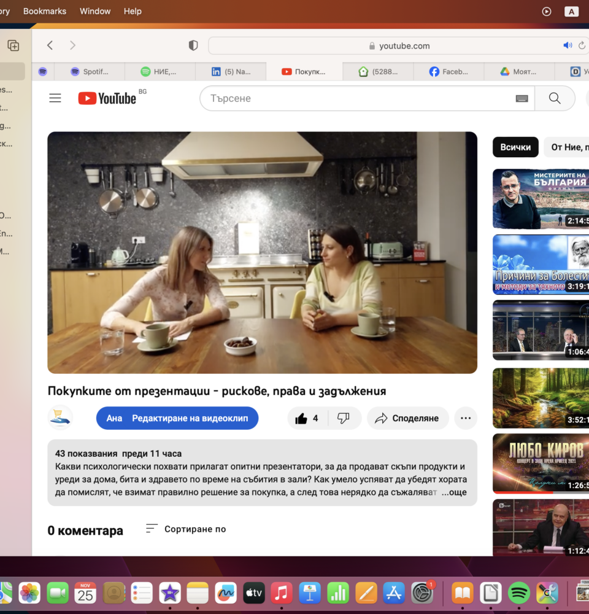The image size is (589, 614).
Task: Launch Apple TV from the Dock
Action: click(253, 593)
